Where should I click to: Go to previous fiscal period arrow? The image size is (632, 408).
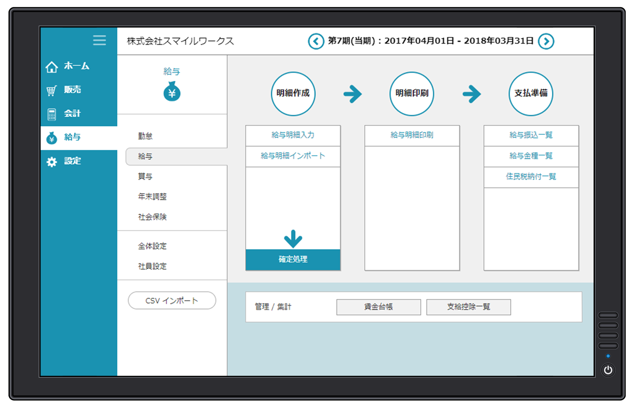[x=316, y=41]
